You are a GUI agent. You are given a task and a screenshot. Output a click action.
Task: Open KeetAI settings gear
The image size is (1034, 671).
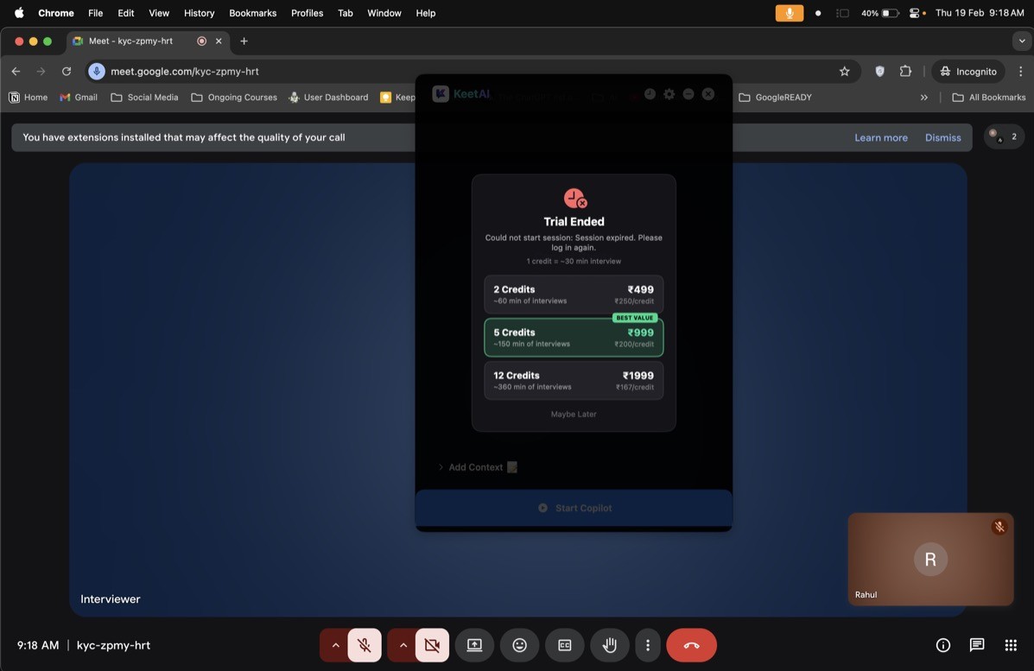[669, 94]
